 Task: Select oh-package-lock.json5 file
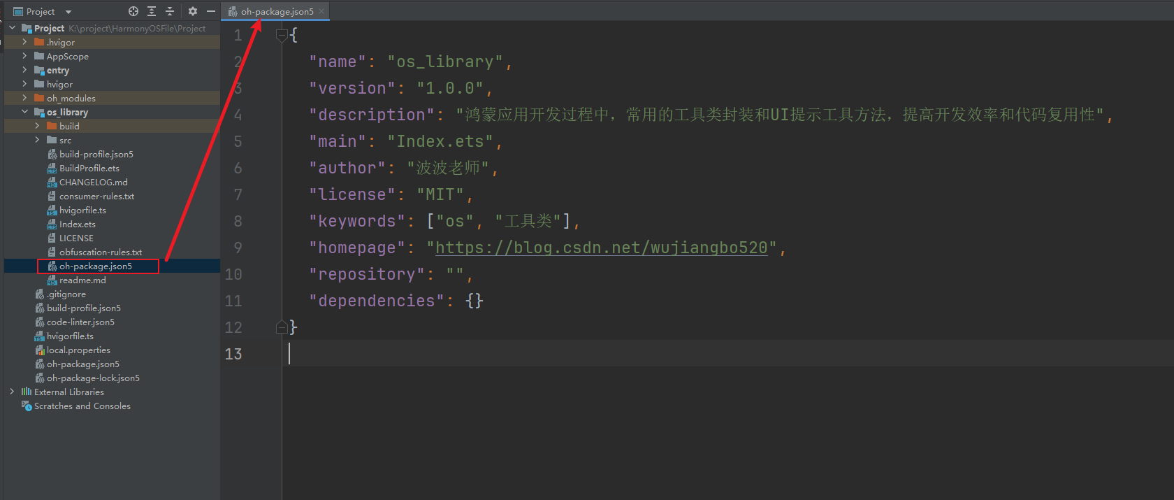(x=93, y=378)
